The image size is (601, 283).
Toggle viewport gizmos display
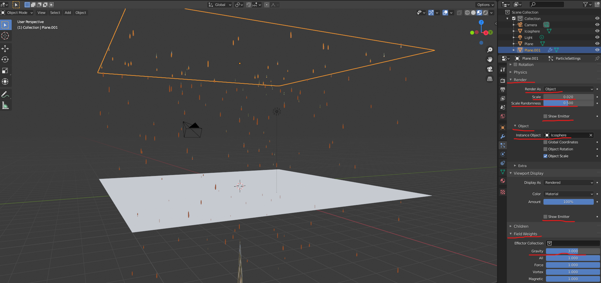pos(431,13)
